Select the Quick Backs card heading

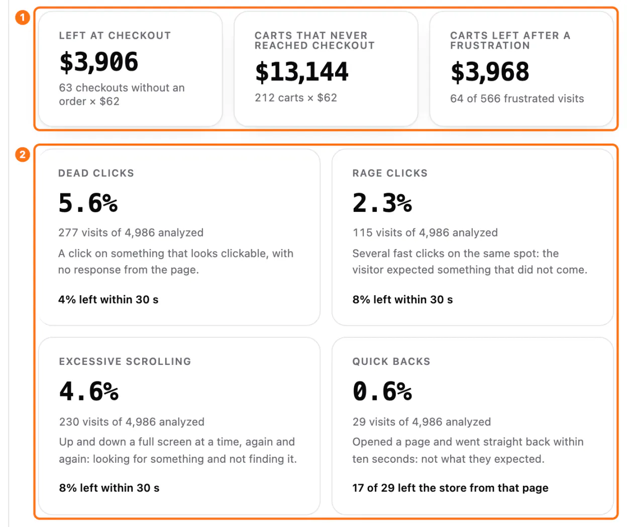(391, 361)
